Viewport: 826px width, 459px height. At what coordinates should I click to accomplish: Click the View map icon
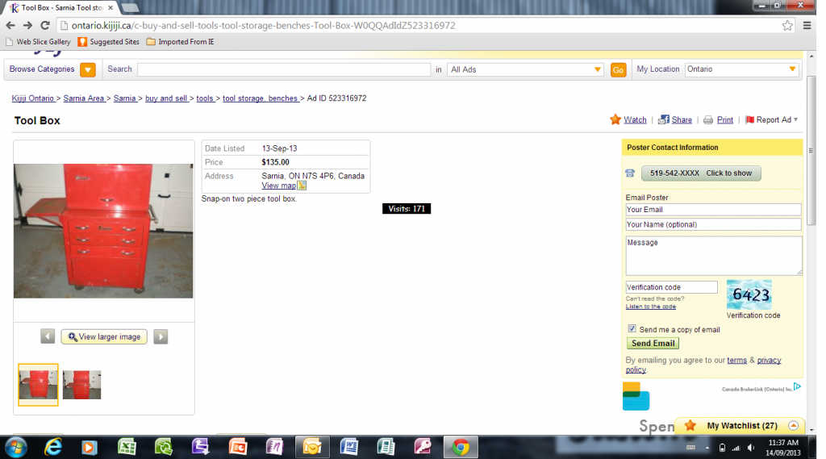pyautogui.click(x=302, y=186)
